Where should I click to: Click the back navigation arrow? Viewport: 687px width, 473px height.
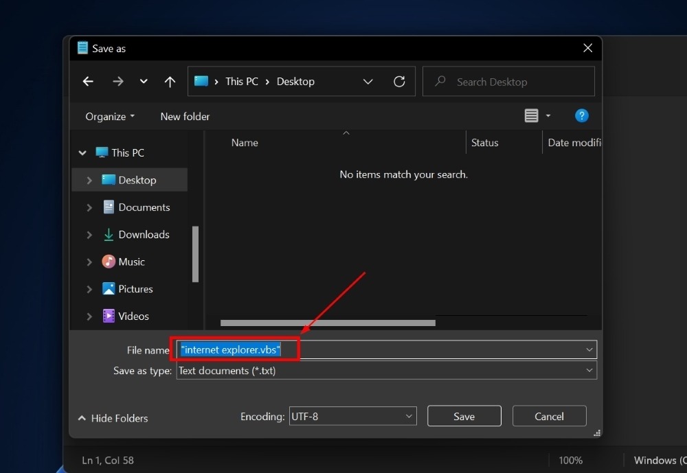pos(88,81)
